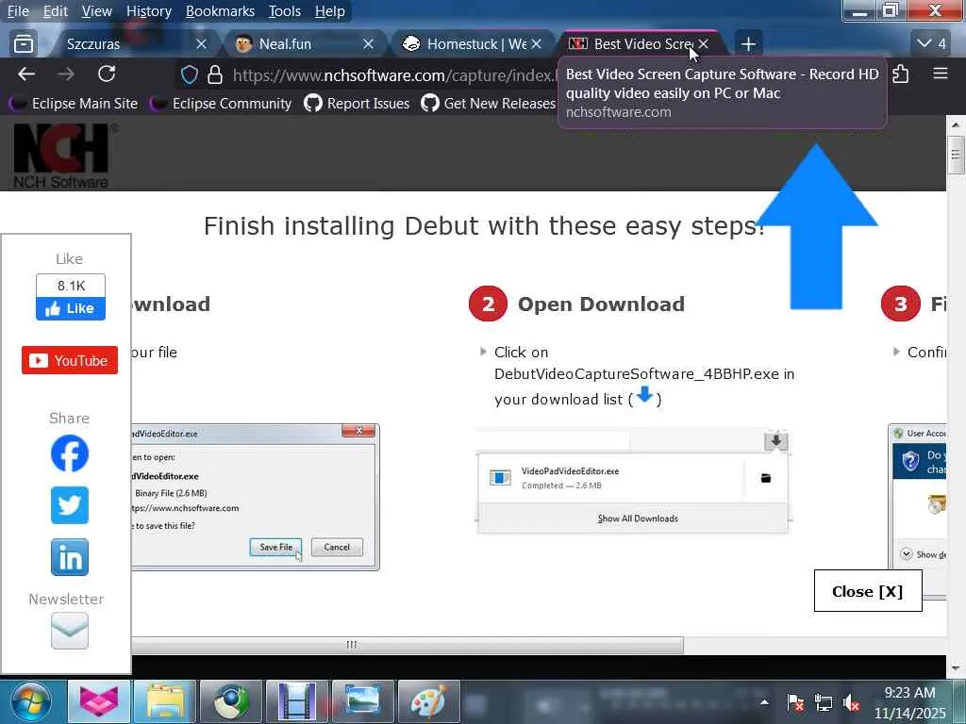This screenshot has width=966, height=724.
Task: Open the View menu
Action: [97, 11]
